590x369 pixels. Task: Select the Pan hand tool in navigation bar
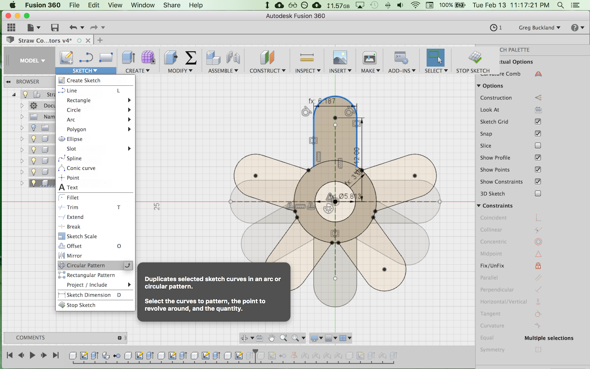[271, 338]
